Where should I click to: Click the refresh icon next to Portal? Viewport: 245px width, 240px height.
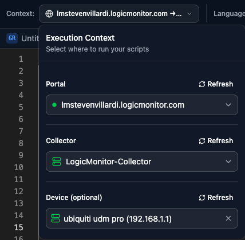click(x=202, y=84)
